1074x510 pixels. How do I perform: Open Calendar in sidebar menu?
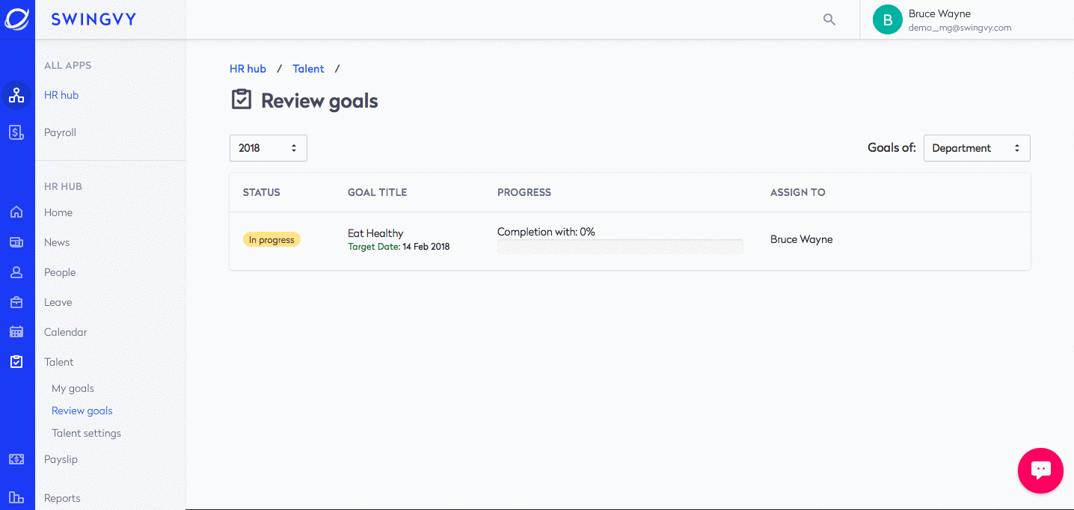[66, 332]
